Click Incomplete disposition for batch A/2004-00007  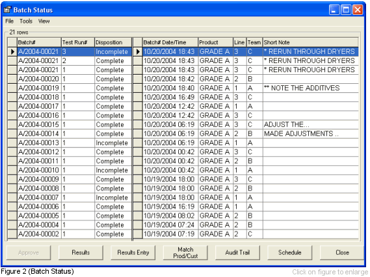[x=113, y=198]
